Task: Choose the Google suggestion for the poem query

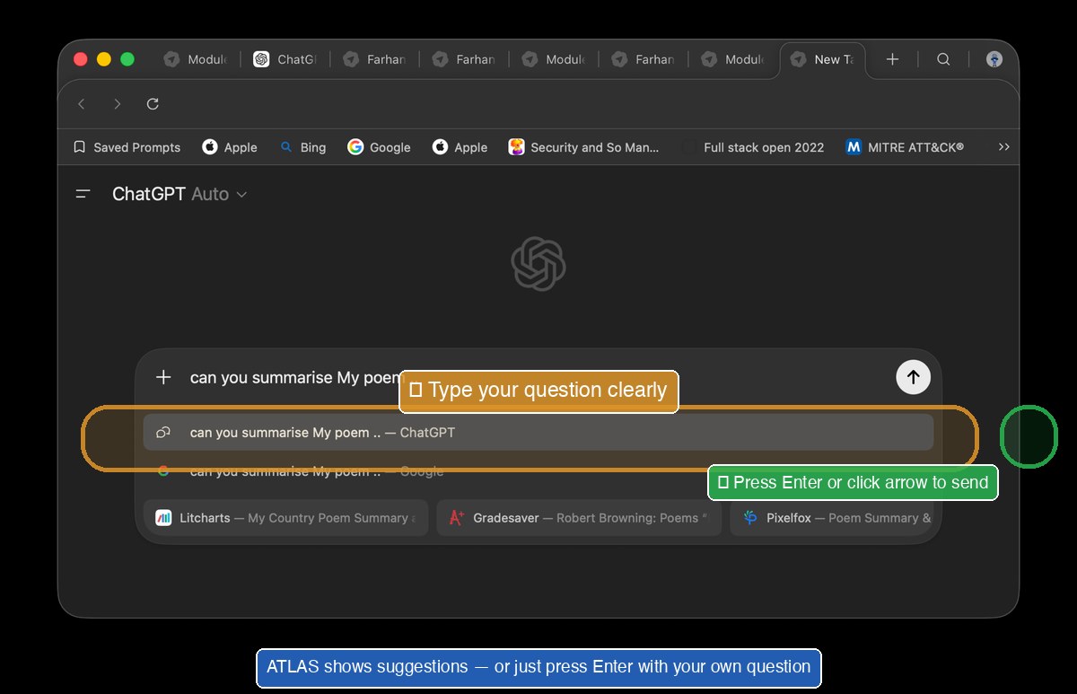Action: pyautogui.click(x=538, y=471)
